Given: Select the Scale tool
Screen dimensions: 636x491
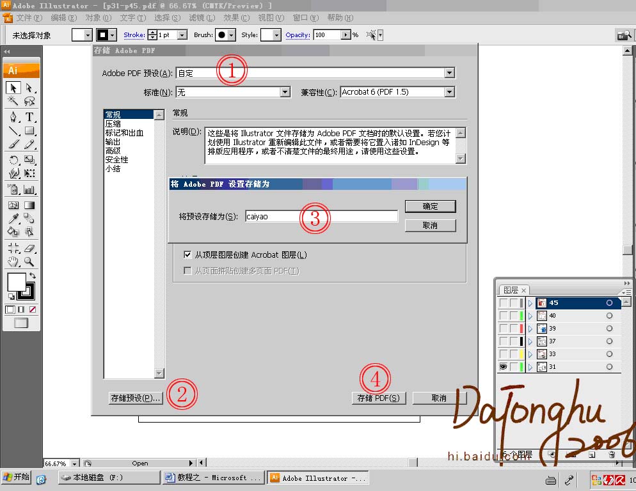Looking at the screenshot, I should point(29,160).
